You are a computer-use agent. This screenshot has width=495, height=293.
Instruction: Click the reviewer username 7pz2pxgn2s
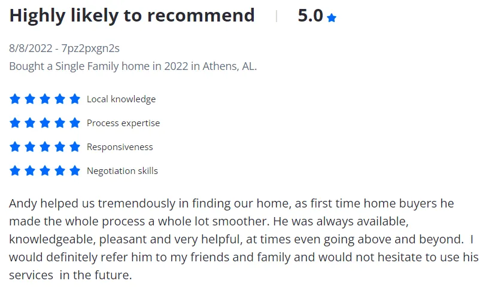coord(90,48)
